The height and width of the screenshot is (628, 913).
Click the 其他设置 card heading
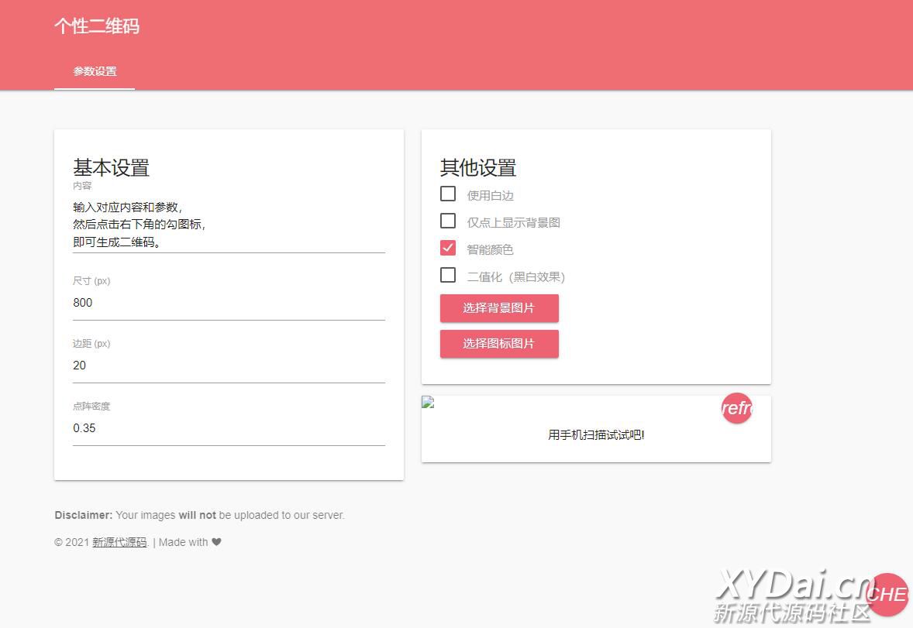click(478, 167)
